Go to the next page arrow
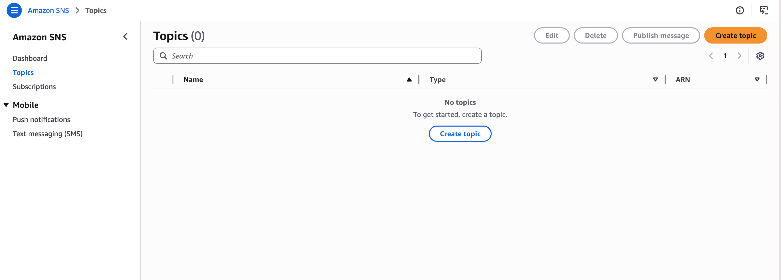The height and width of the screenshot is (280, 781). (739, 56)
